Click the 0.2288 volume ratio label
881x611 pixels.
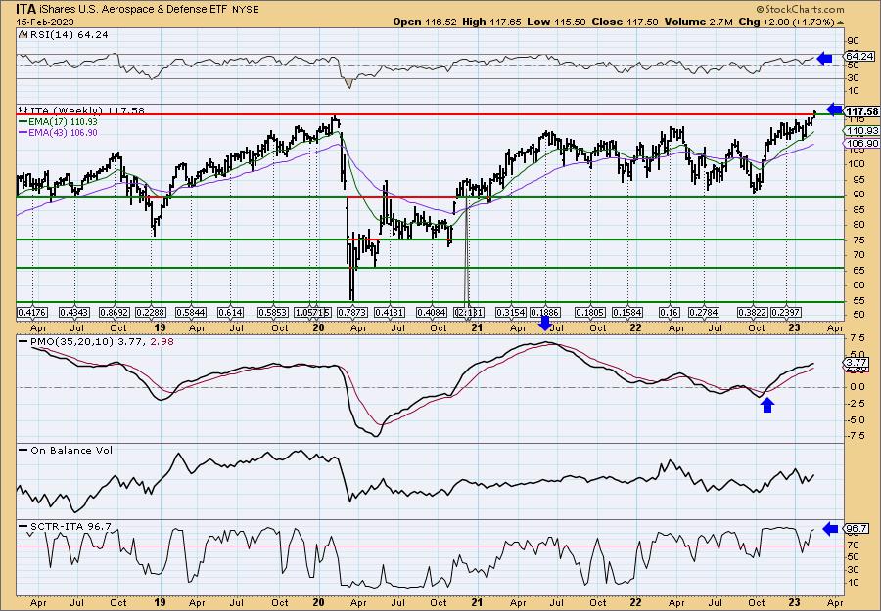[151, 312]
